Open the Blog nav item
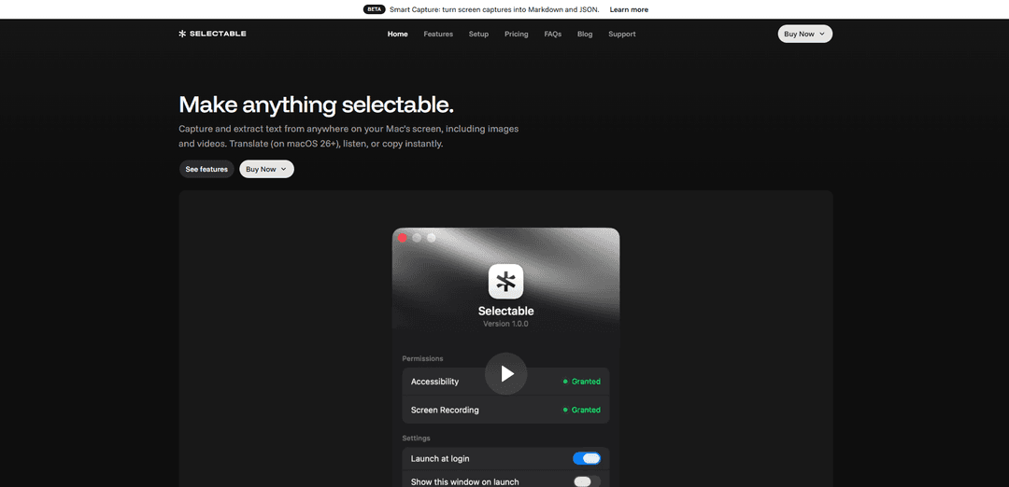The image size is (1009, 487). click(x=585, y=34)
